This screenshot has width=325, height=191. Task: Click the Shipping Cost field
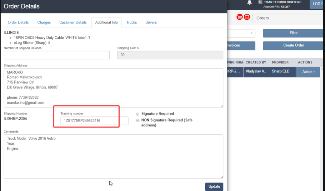pos(170,55)
